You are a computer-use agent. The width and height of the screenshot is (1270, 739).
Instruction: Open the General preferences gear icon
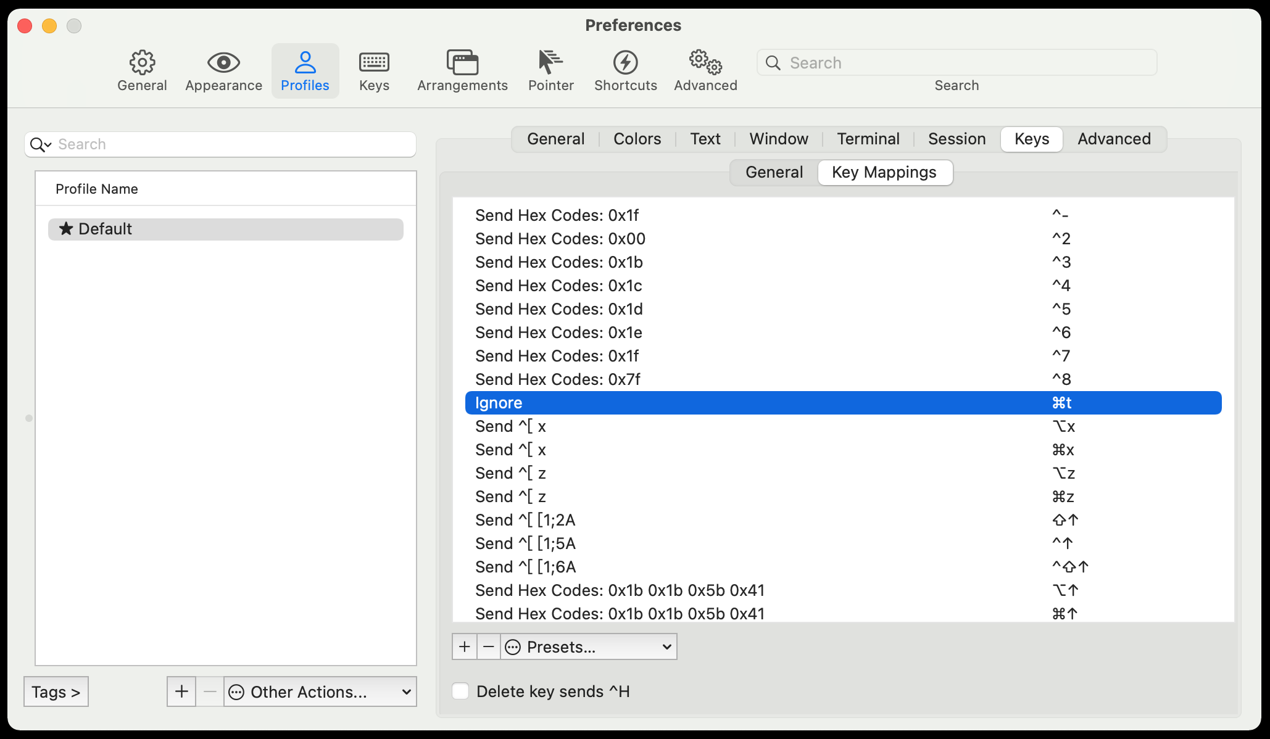142,70
